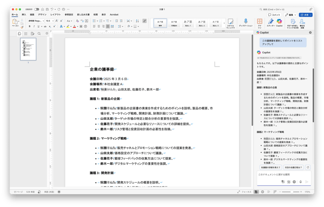The height and width of the screenshot is (207, 324).
Task: Open the Editor tool
Action: tap(271, 22)
